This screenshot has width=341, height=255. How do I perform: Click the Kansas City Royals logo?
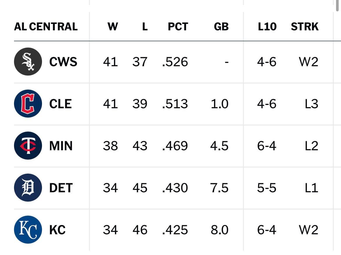click(28, 230)
